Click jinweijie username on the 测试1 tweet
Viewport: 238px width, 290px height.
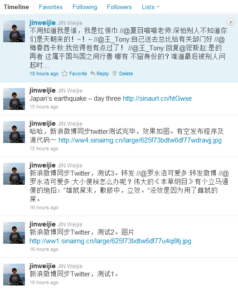pyautogui.click(x=43, y=266)
